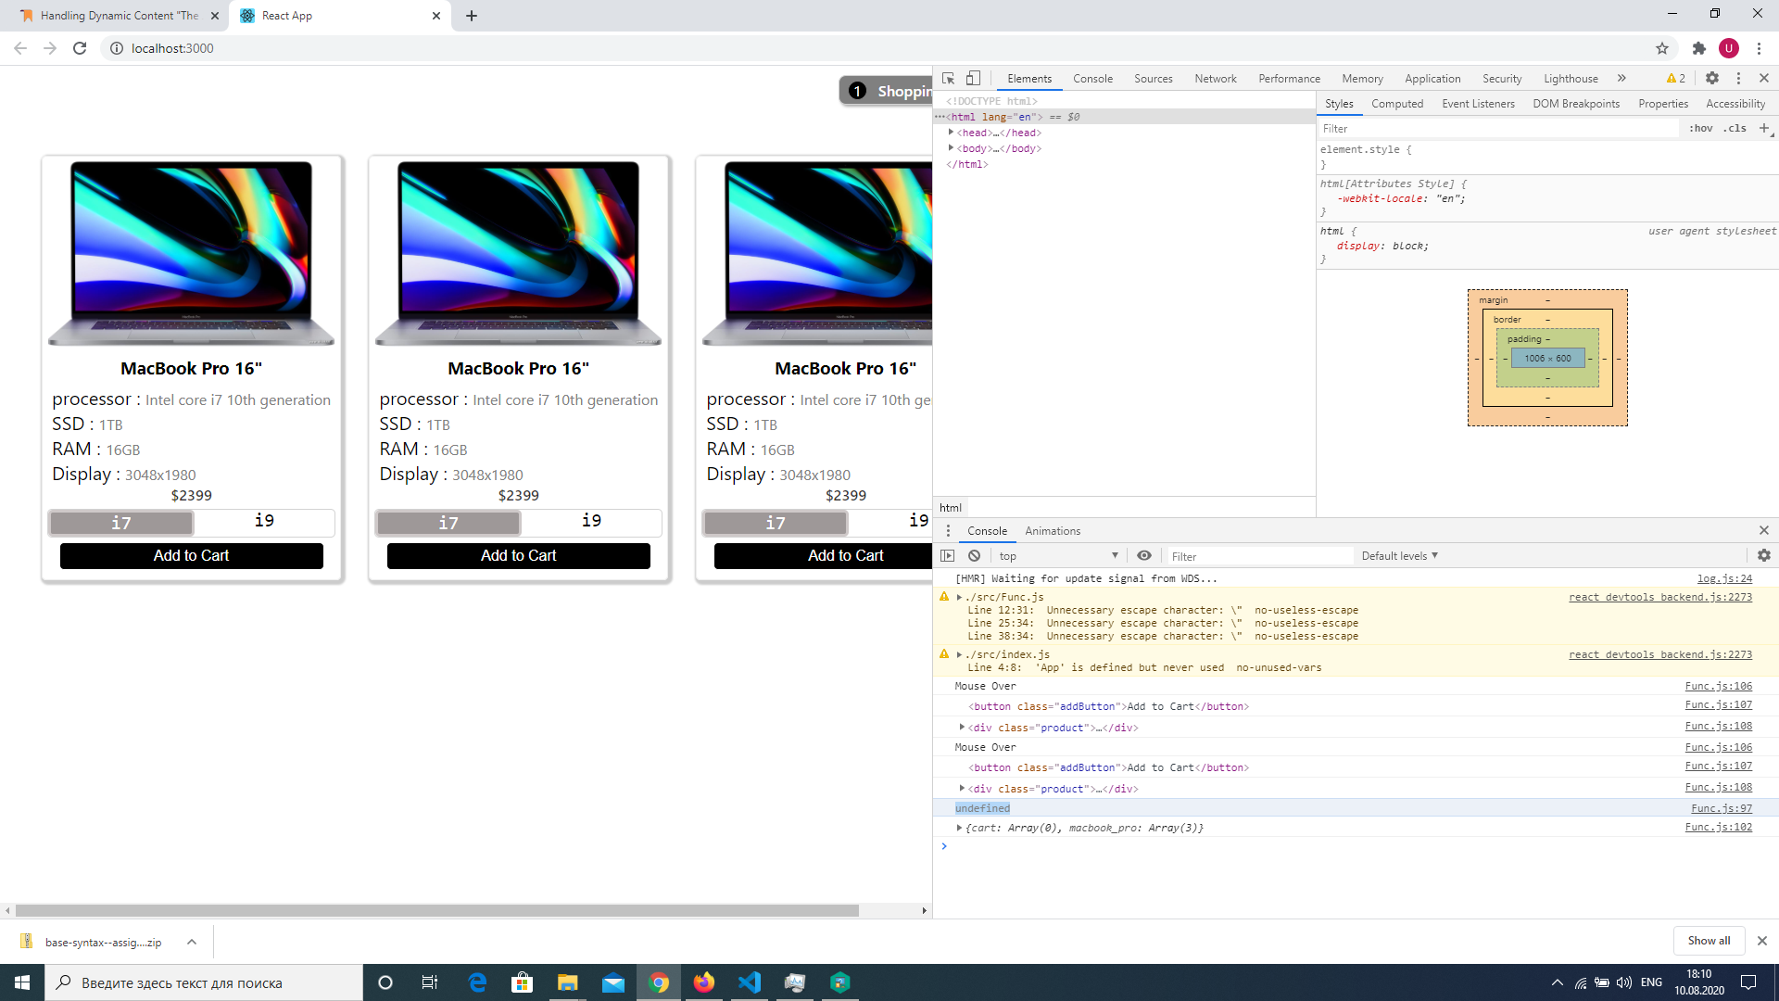Switch to the Sources tab
This screenshot has width=1779, height=1001.
click(x=1154, y=79)
